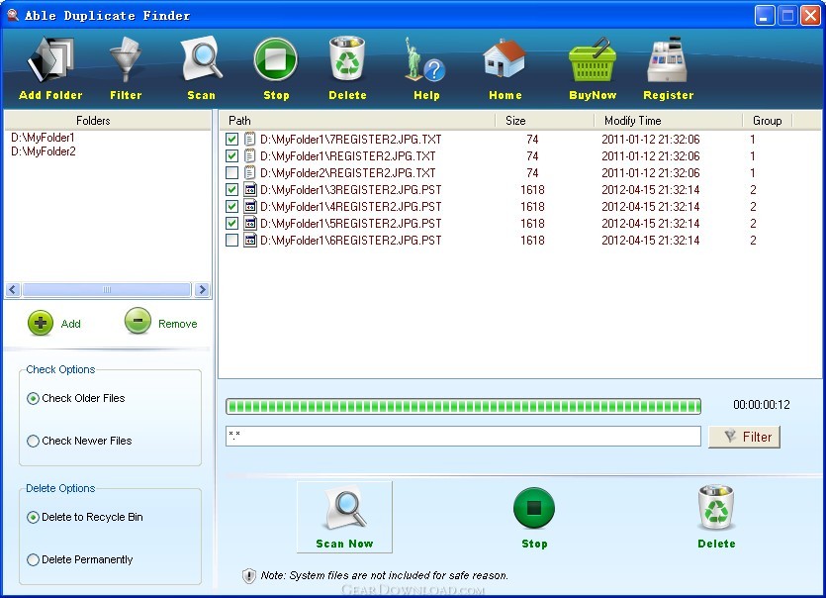The width and height of the screenshot is (826, 598).
Task: Uncheck the 7REGISTER2.JPG.TXT checkbox
Action: tap(231, 140)
